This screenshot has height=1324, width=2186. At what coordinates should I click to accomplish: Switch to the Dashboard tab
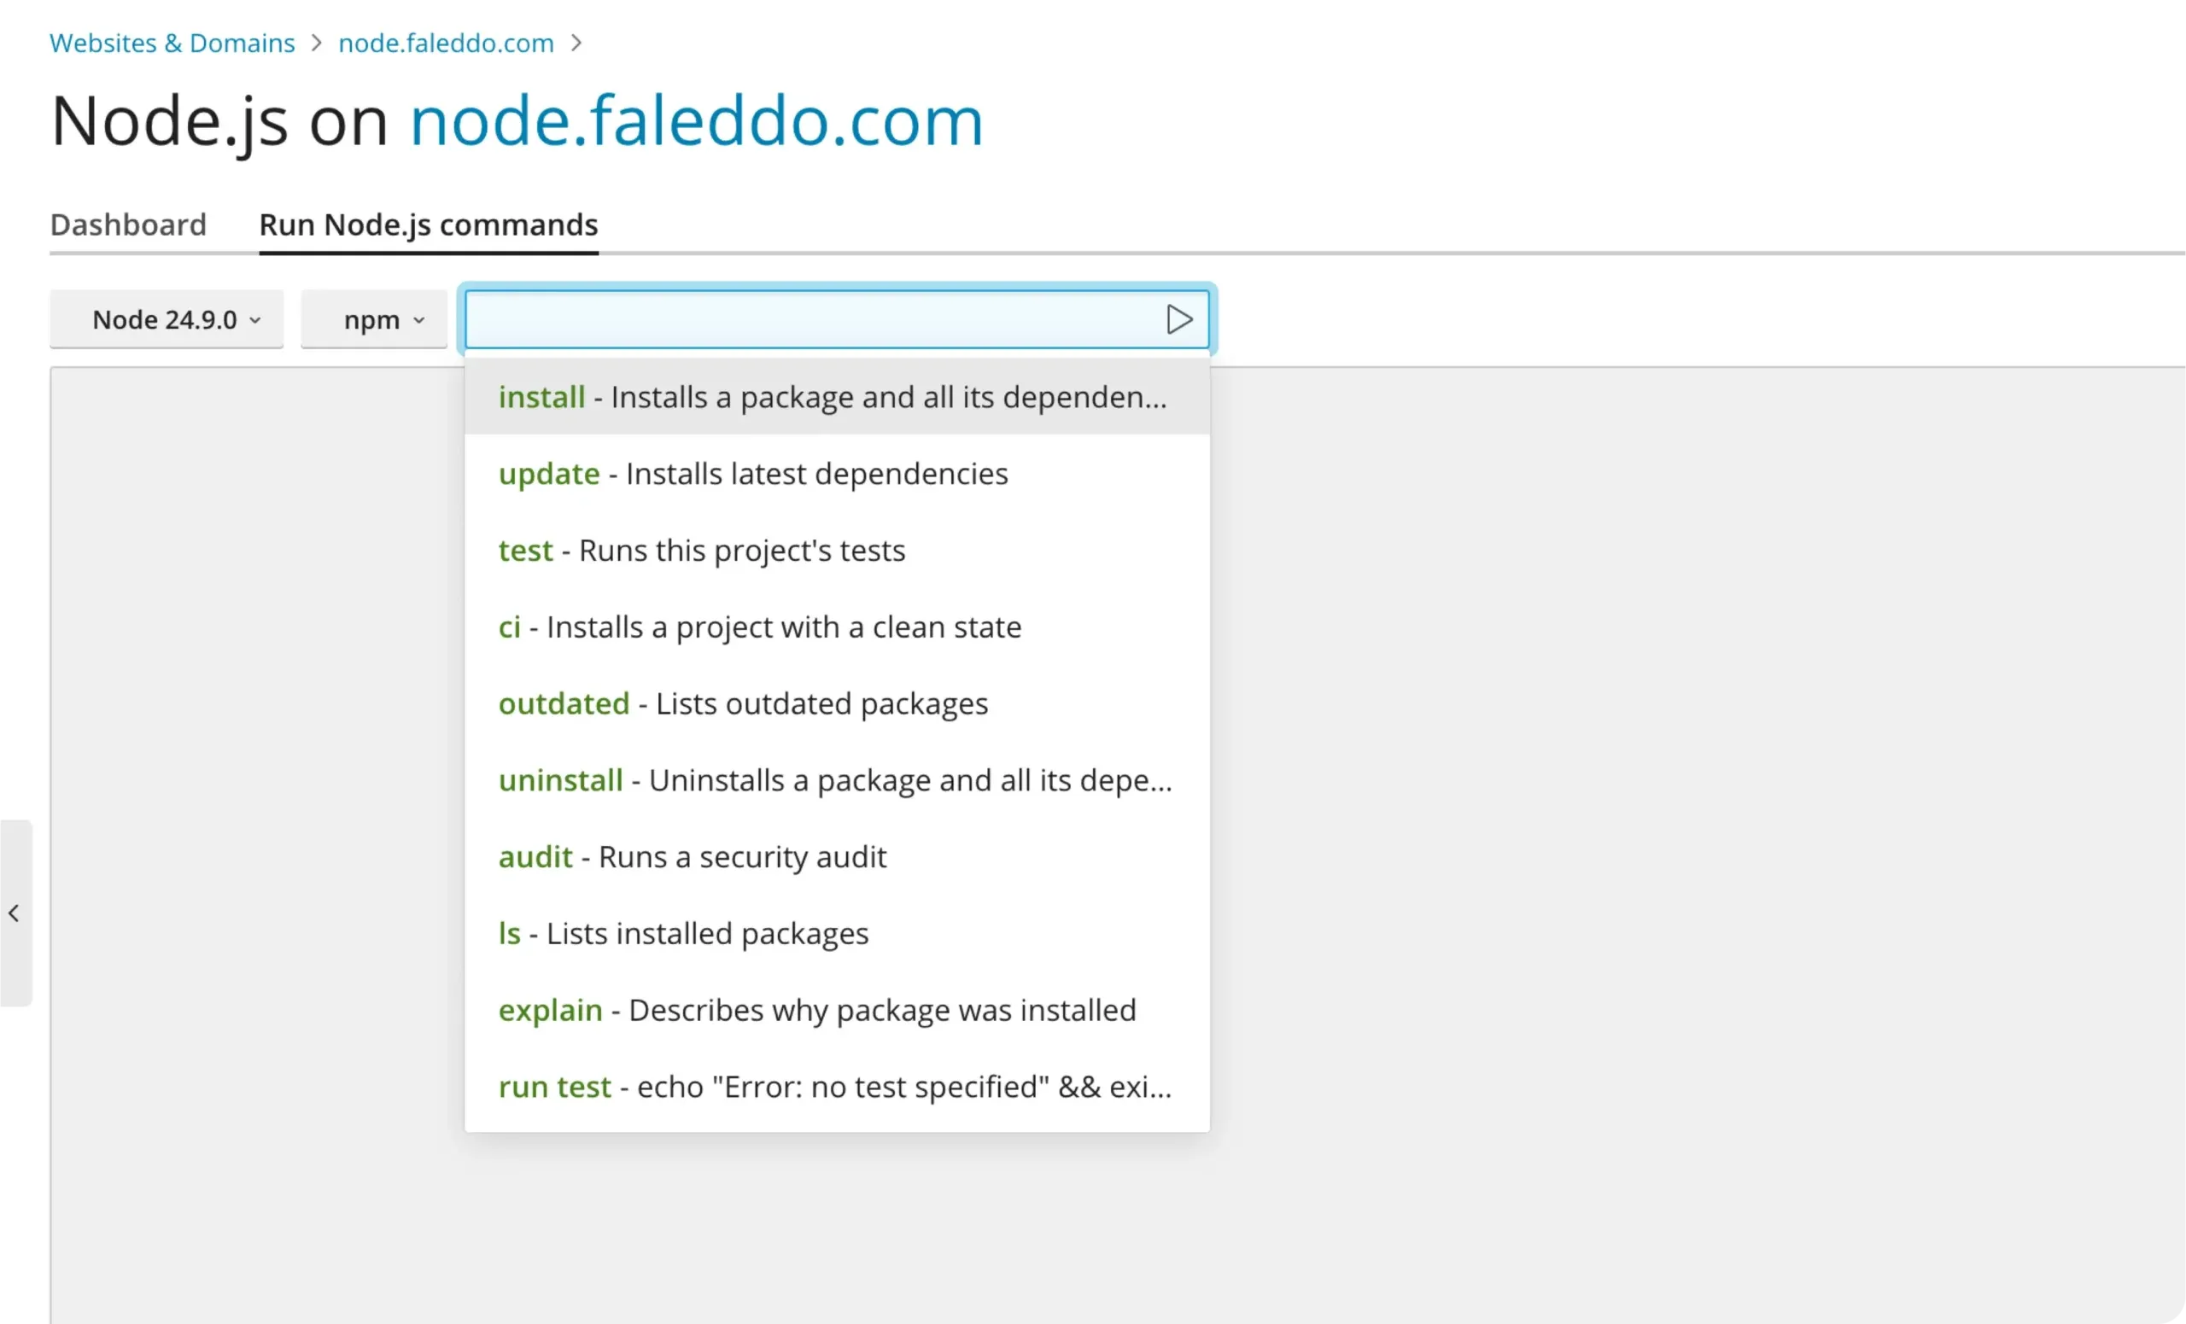tap(128, 225)
